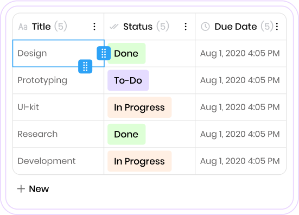Click the Status column header label
The image size is (299, 215).
tap(138, 27)
